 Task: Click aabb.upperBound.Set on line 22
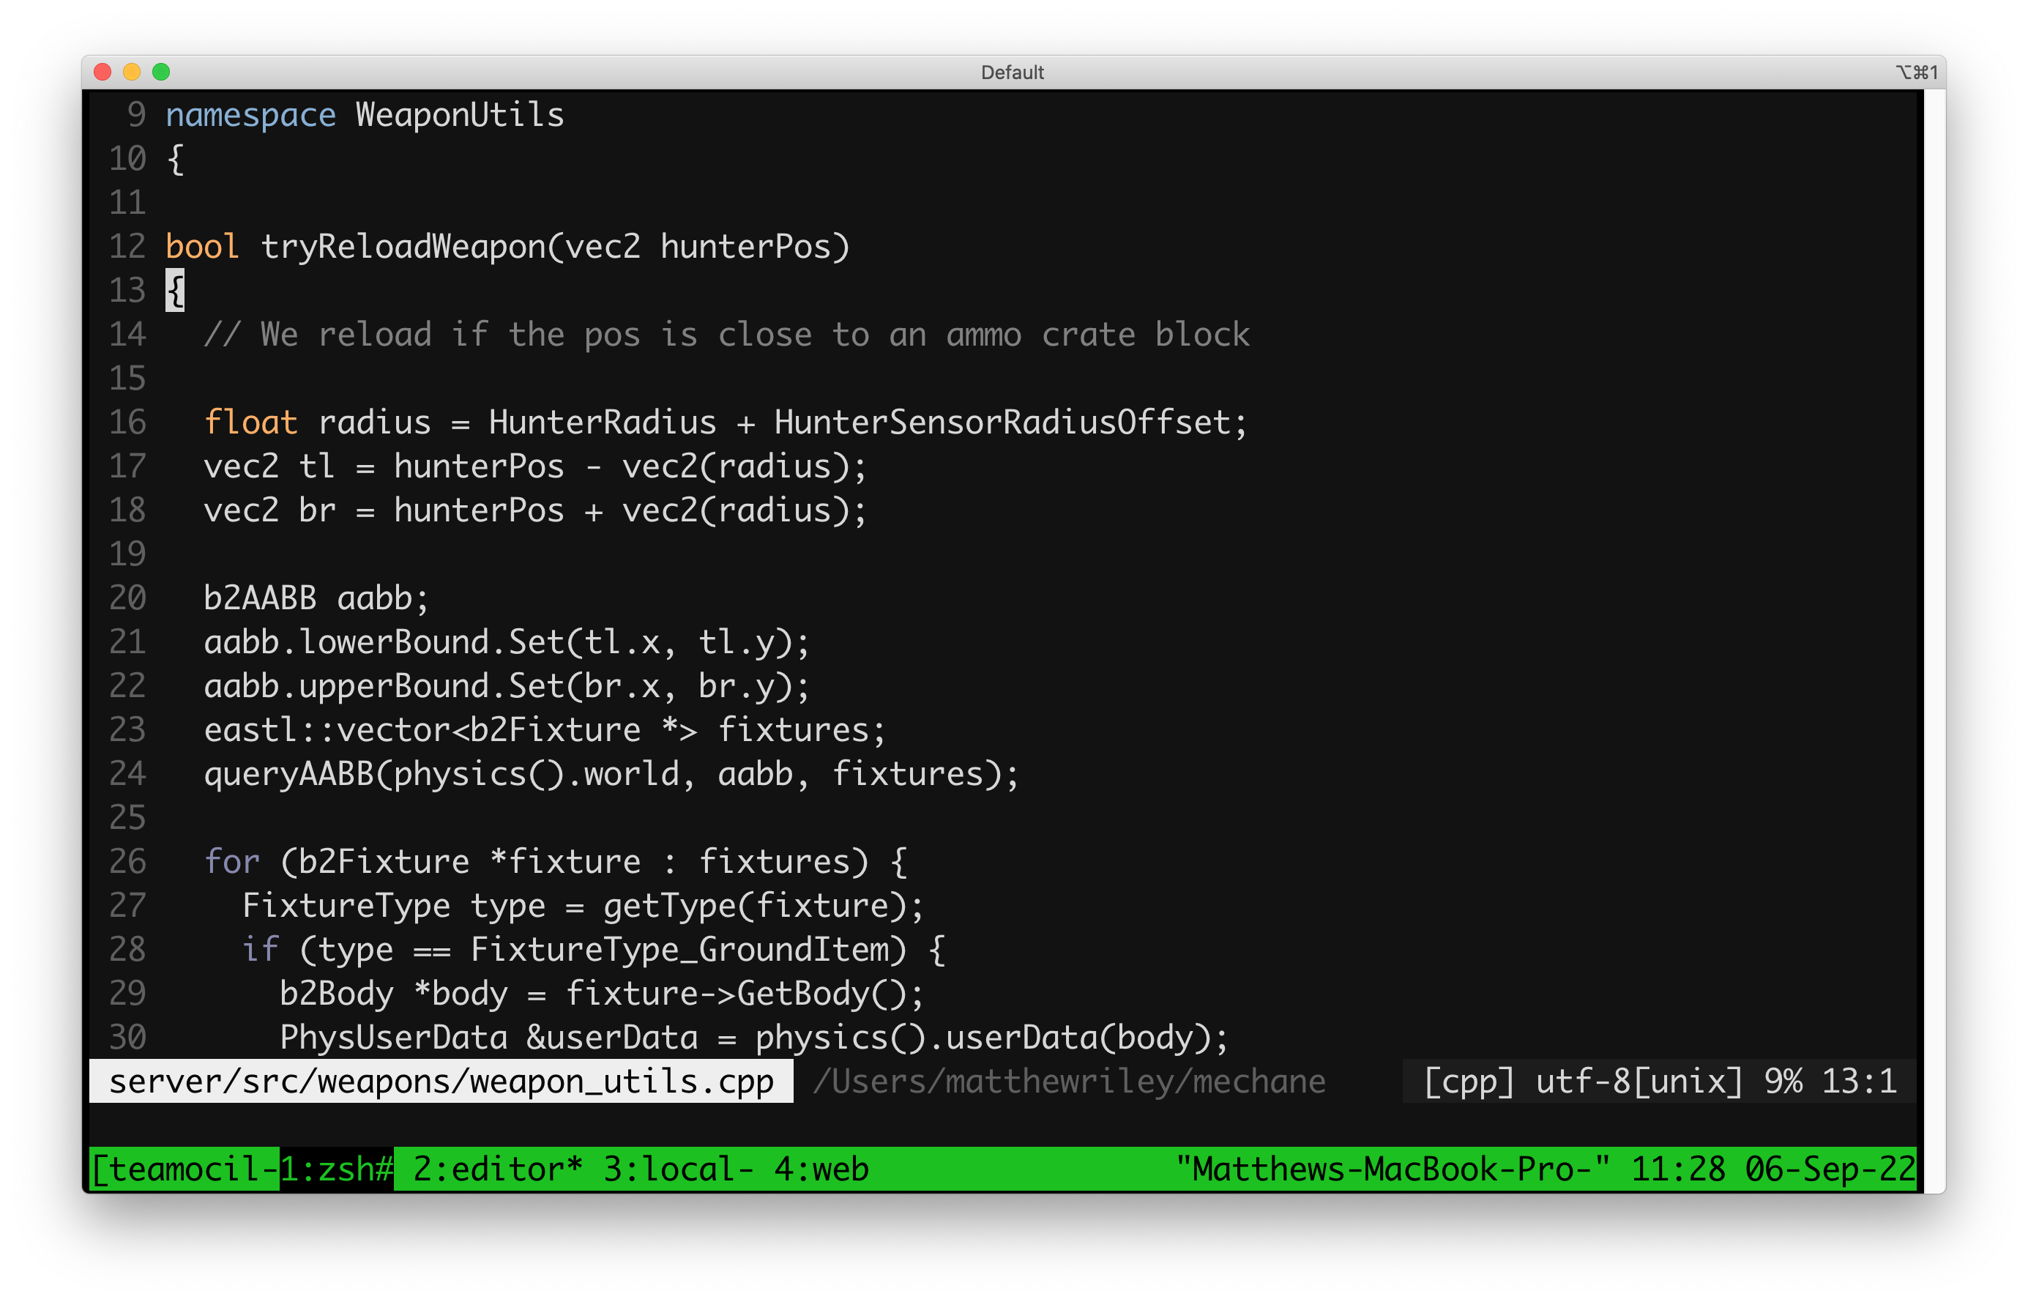coord(384,686)
